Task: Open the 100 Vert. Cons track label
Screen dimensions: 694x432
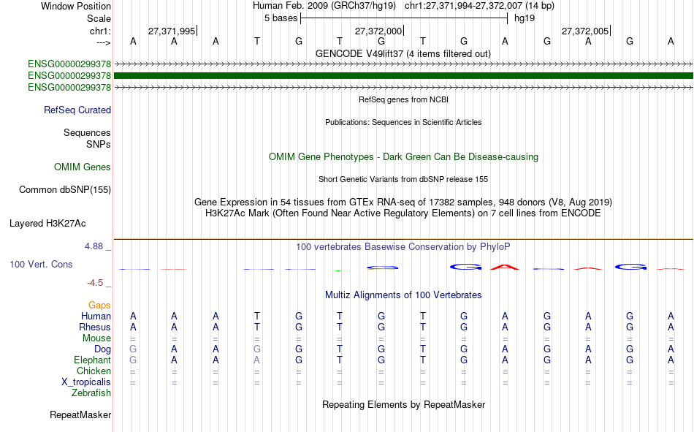Action: click(41, 264)
